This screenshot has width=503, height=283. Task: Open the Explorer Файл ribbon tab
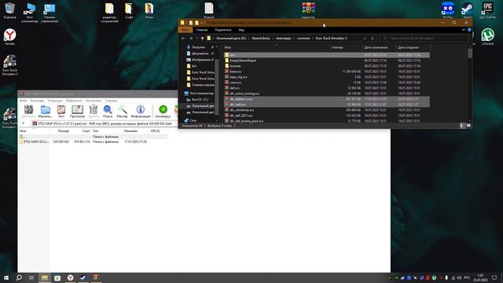(x=185, y=30)
